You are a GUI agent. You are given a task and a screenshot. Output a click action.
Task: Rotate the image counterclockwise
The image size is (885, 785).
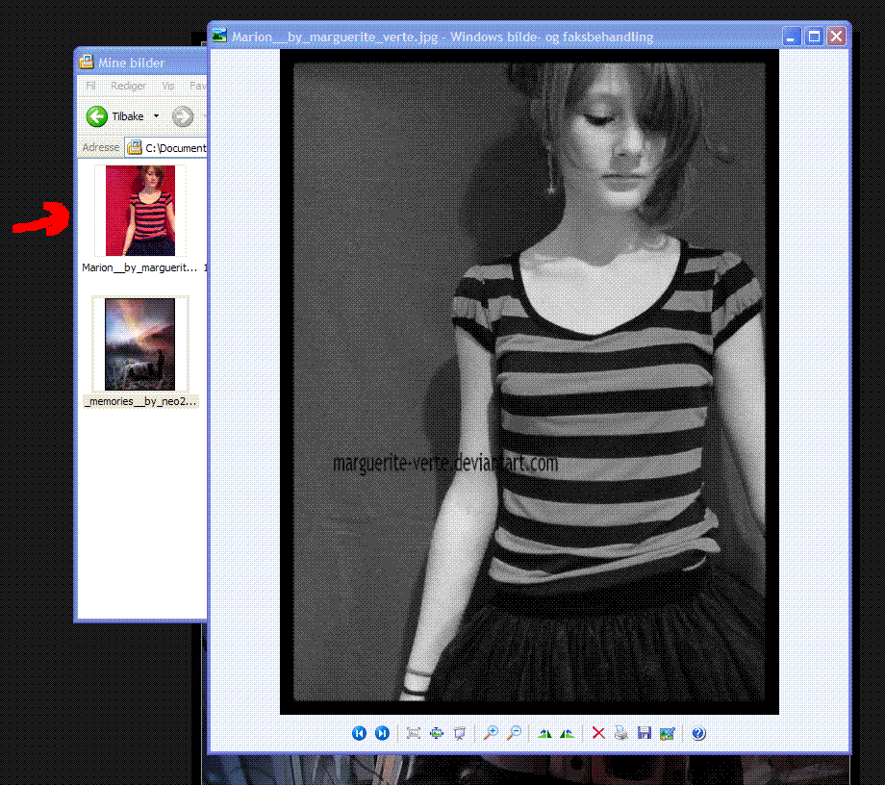tap(568, 733)
